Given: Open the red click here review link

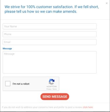Looking at the screenshot, I should point(88,107).
